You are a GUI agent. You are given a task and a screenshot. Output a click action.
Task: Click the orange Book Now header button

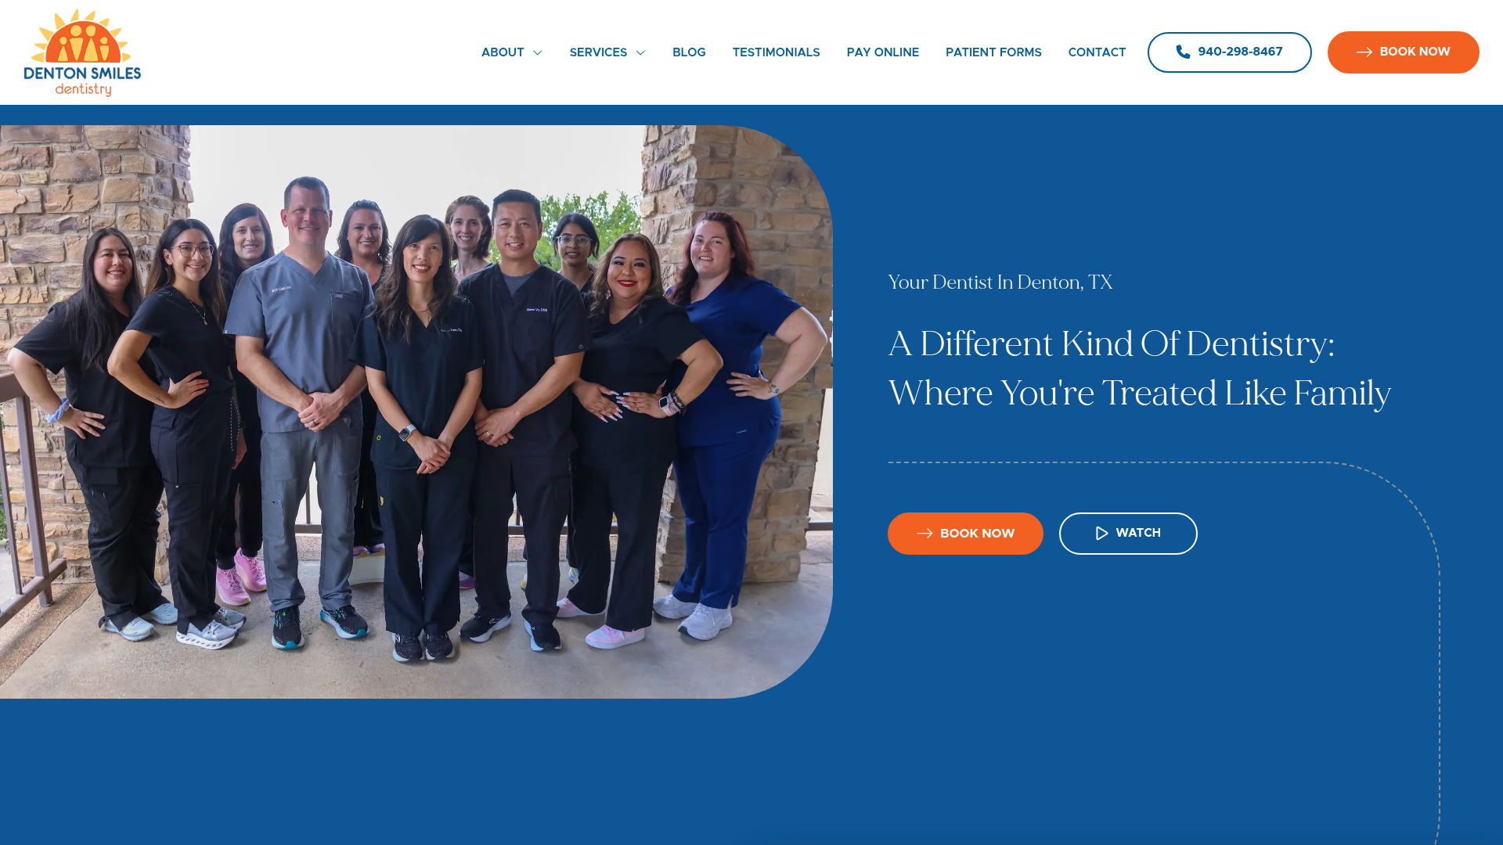[1403, 52]
